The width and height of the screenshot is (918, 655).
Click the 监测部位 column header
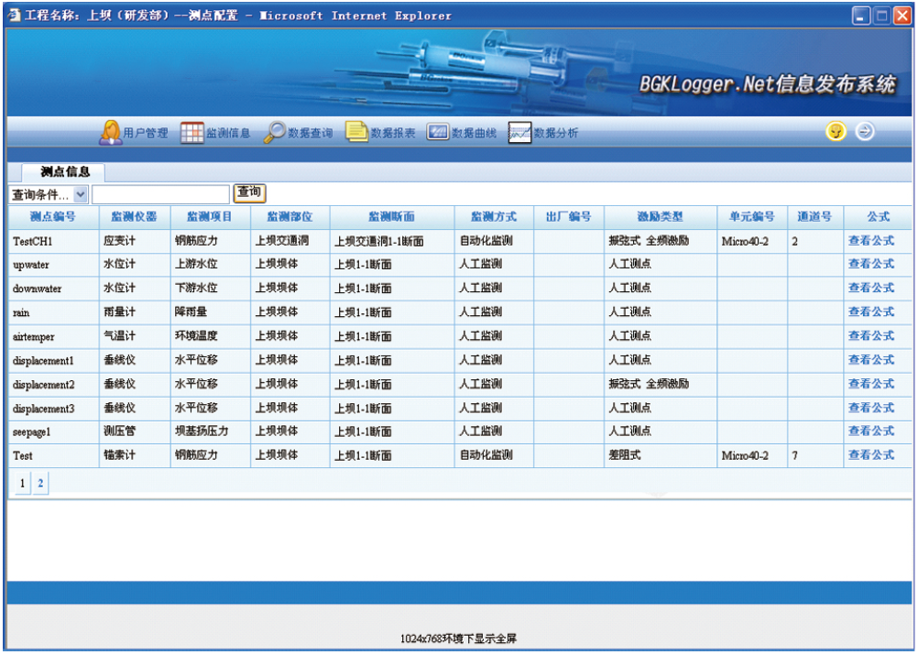[290, 216]
